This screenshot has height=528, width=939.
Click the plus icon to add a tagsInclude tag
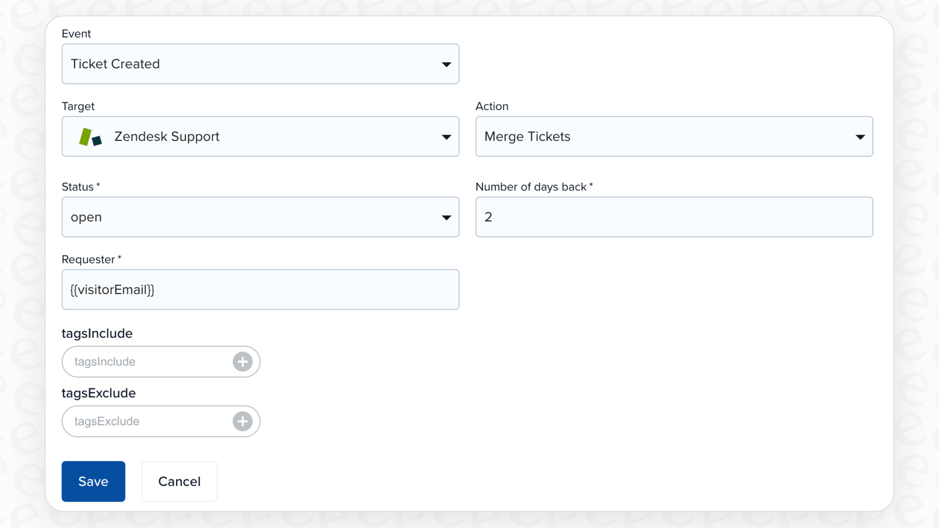tap(242, 361)
